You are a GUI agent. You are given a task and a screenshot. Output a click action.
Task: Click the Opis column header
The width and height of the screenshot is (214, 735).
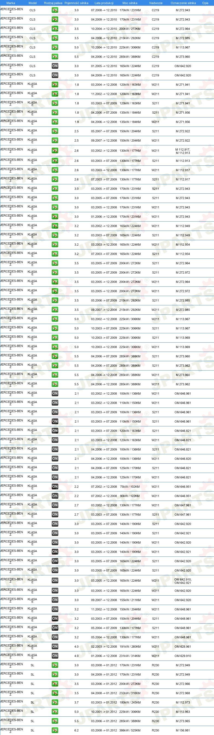(205, 3)
